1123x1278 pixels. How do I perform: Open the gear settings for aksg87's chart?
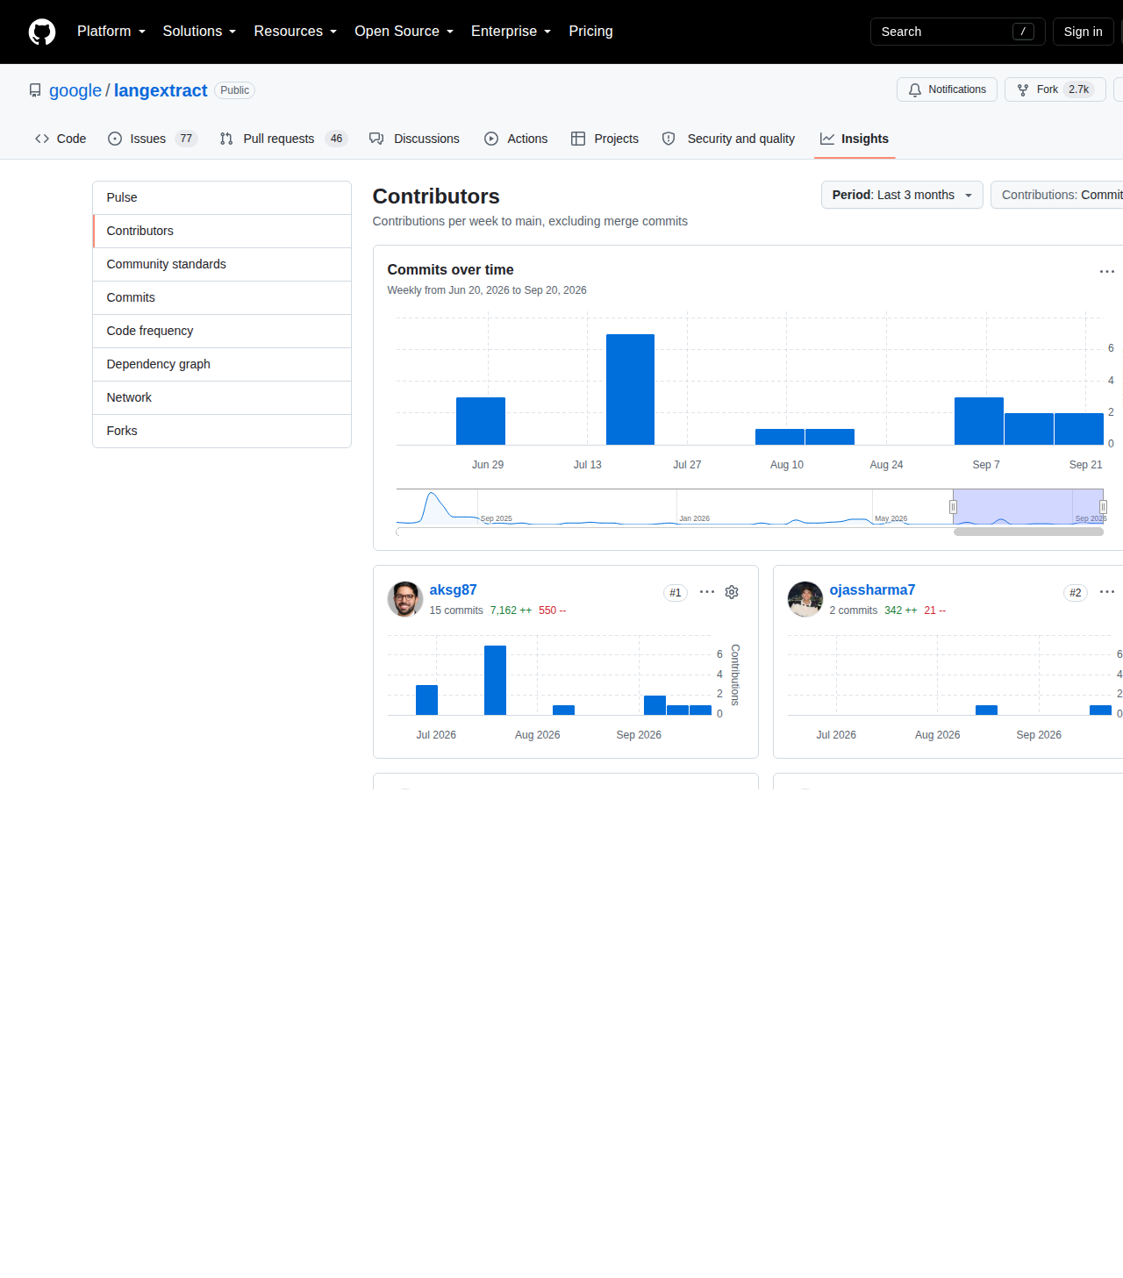point(732,592)
